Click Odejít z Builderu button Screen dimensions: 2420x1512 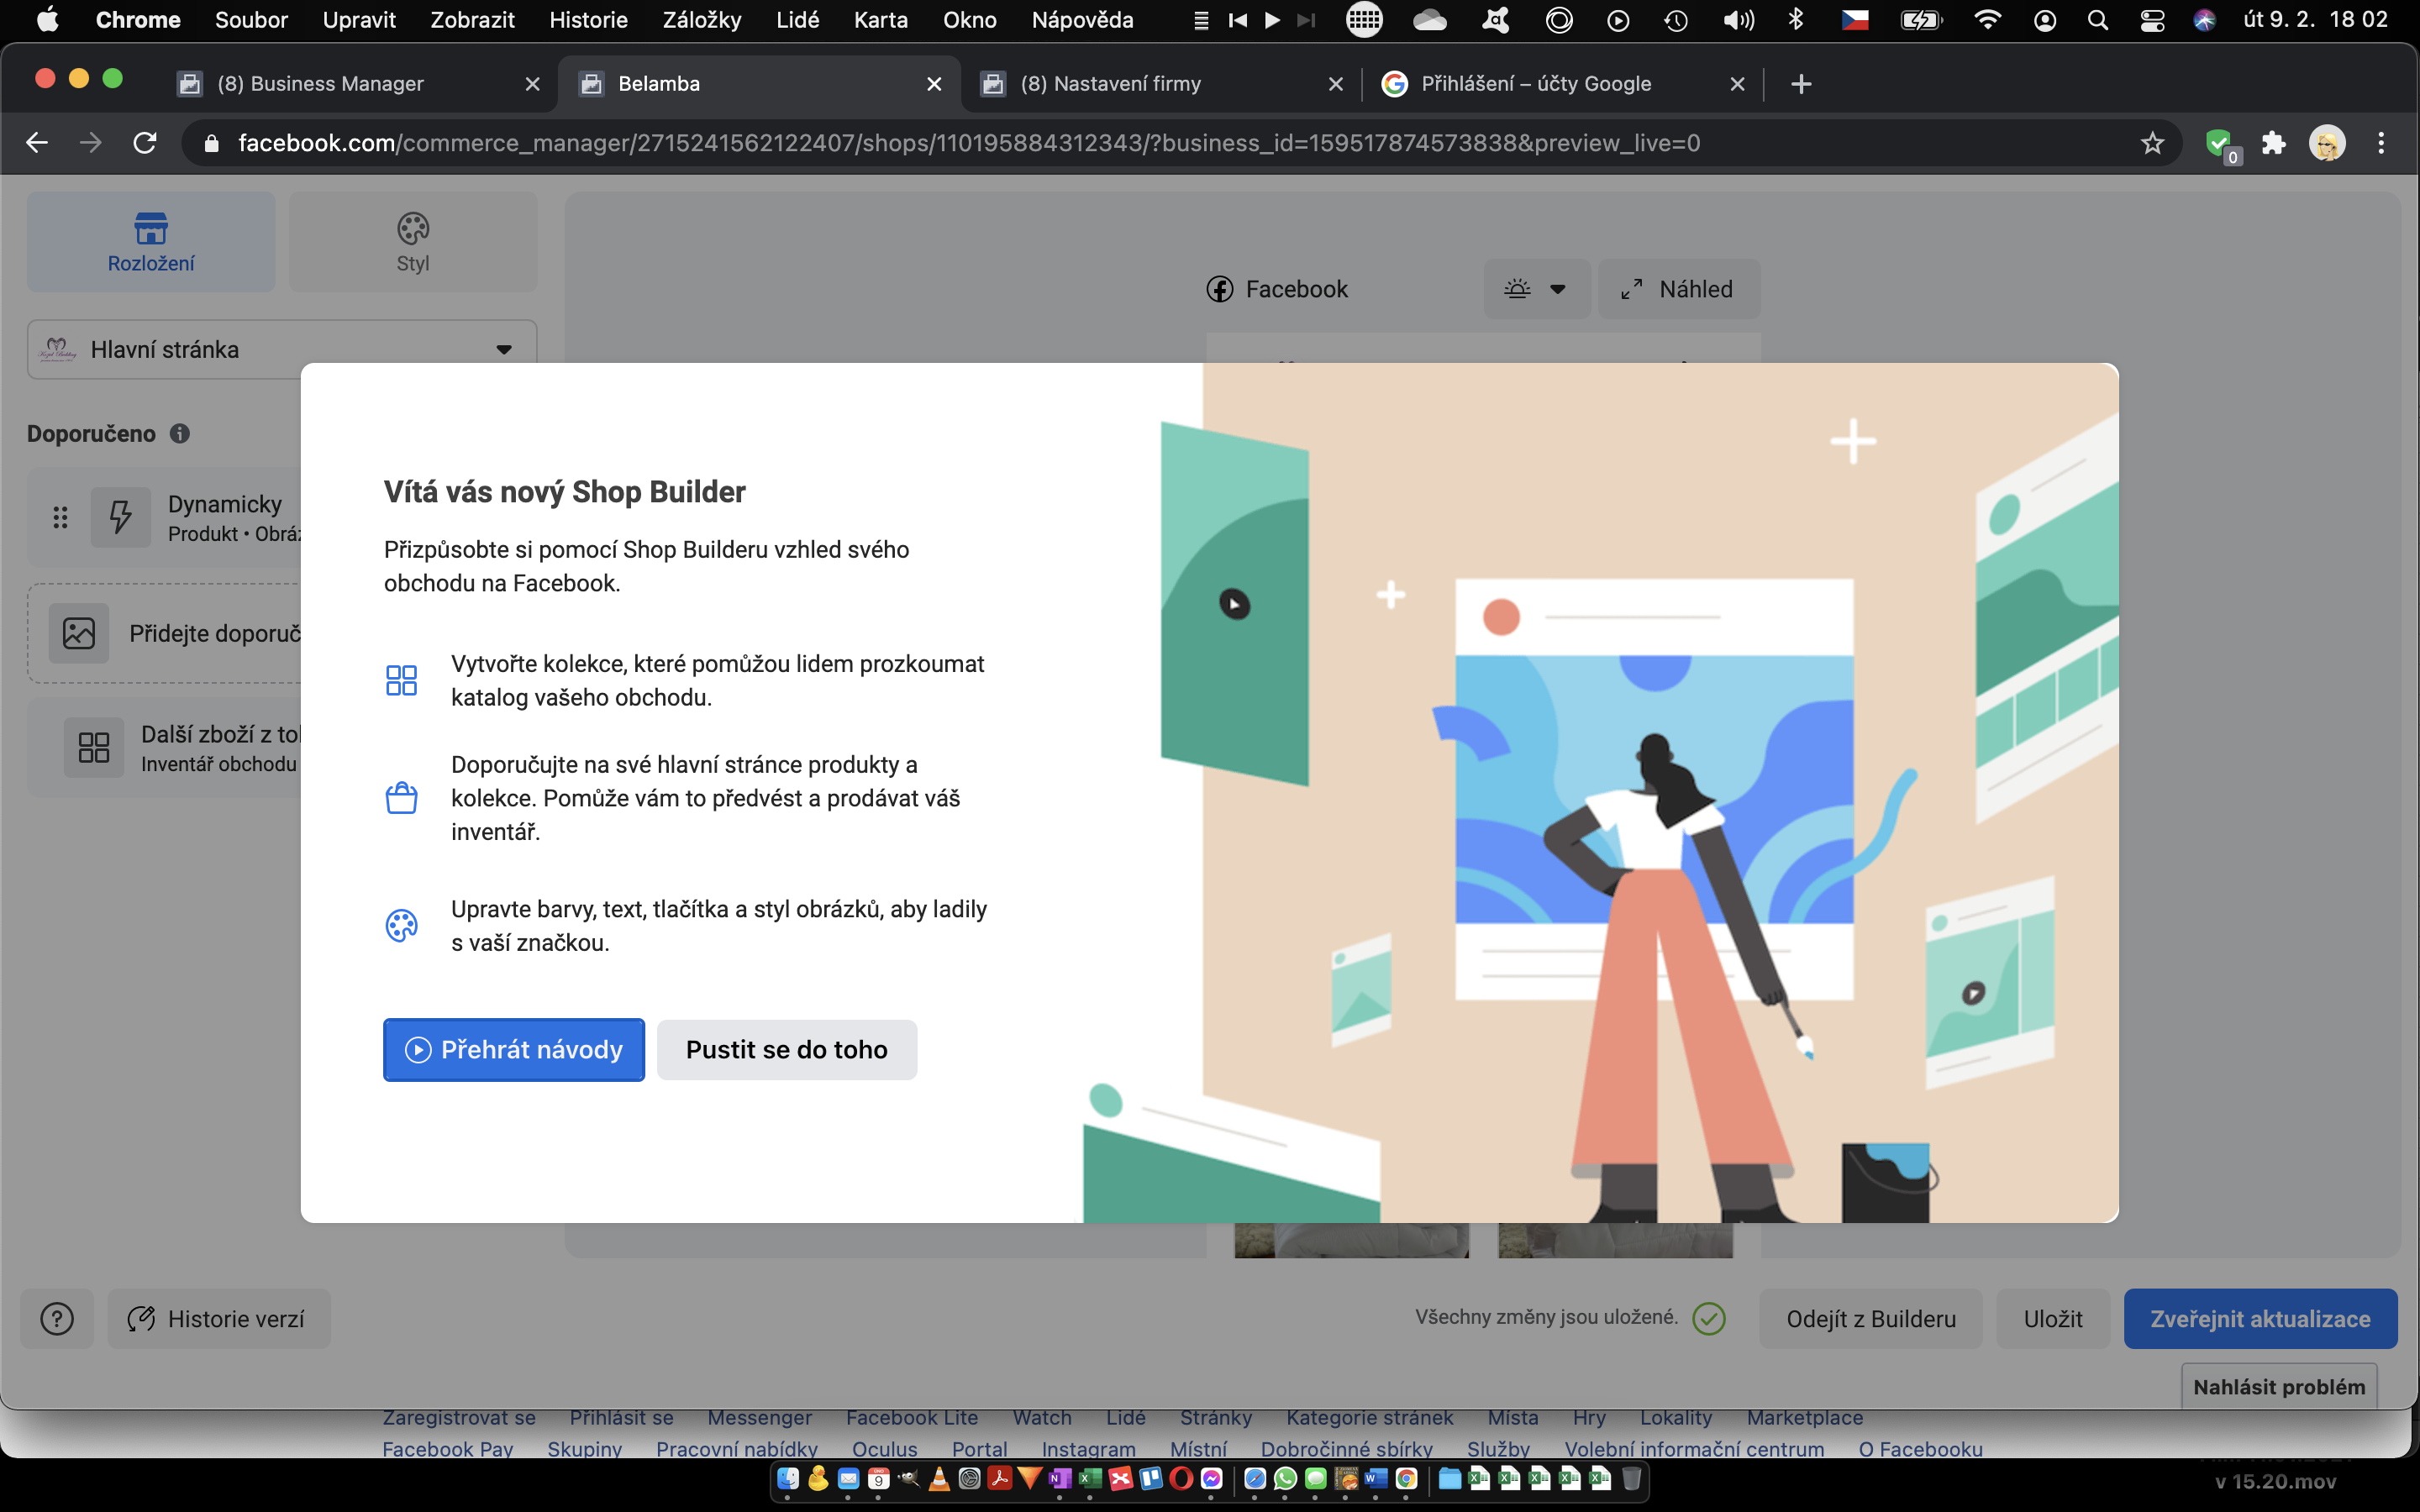coord(1870,1319)
